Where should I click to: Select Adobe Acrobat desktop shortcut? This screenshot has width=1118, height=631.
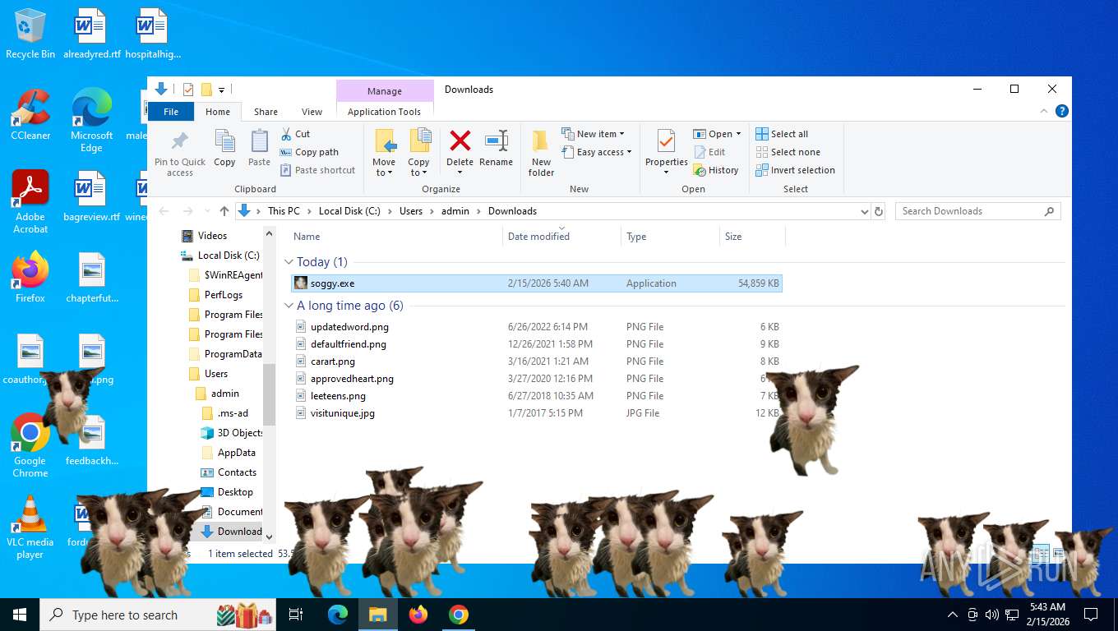[x=30, y=202]
